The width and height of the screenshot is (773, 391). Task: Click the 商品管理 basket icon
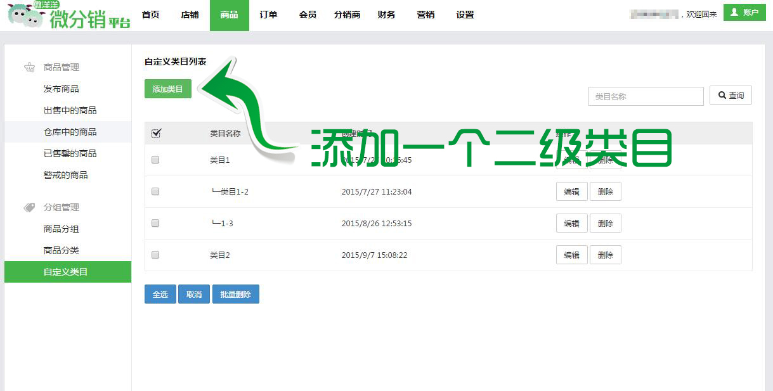(29, 67)
